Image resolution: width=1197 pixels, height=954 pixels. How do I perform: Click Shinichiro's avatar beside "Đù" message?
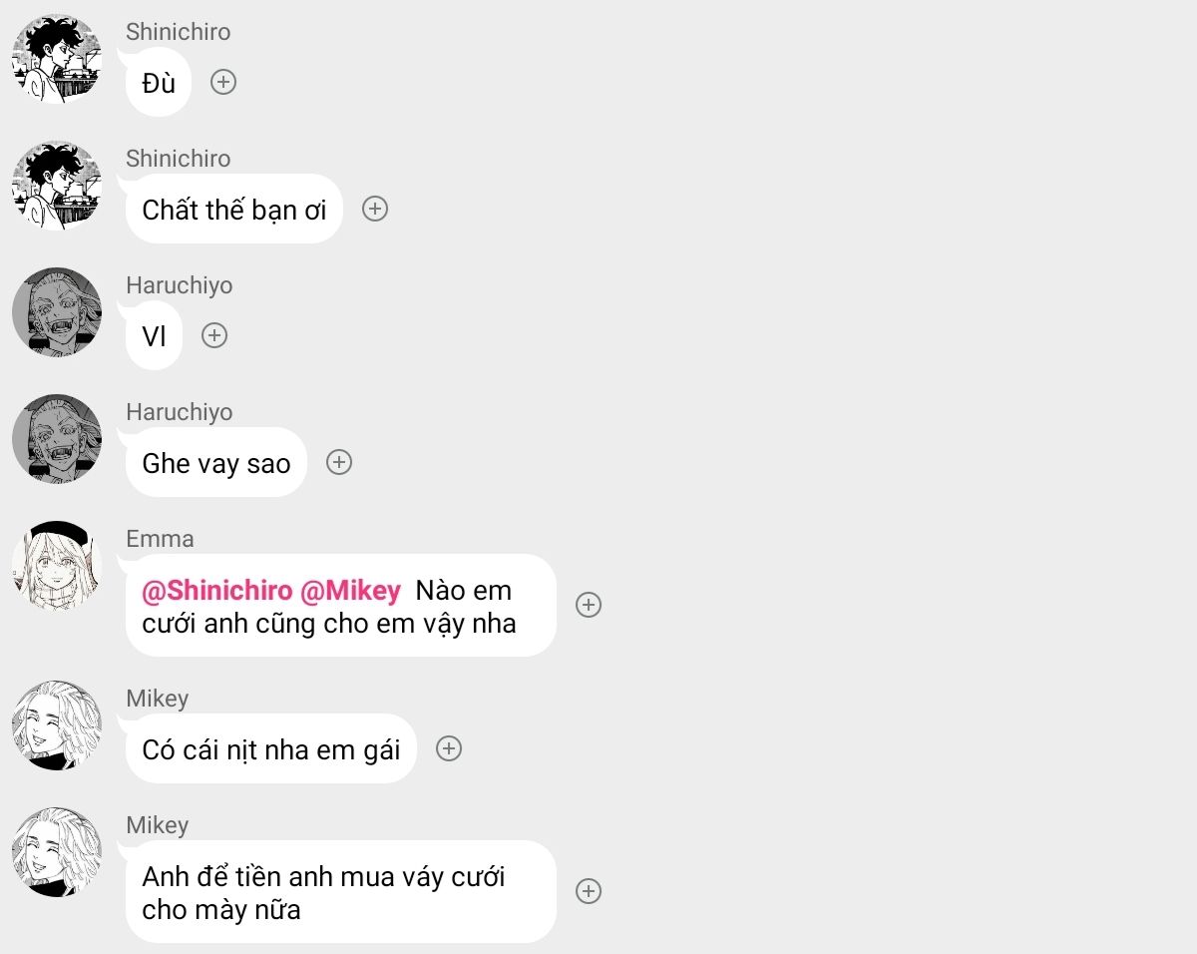(x=57, y=59)
